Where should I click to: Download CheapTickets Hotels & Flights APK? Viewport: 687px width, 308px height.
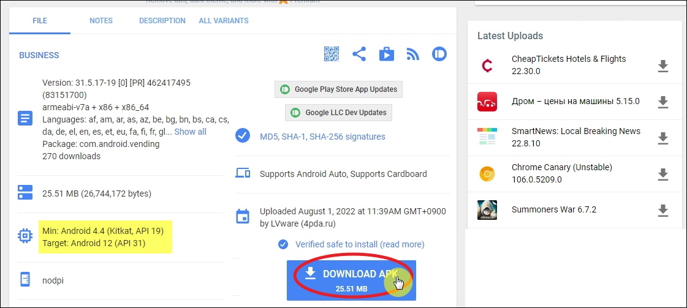pyautogui.click(x=663, y=66)
